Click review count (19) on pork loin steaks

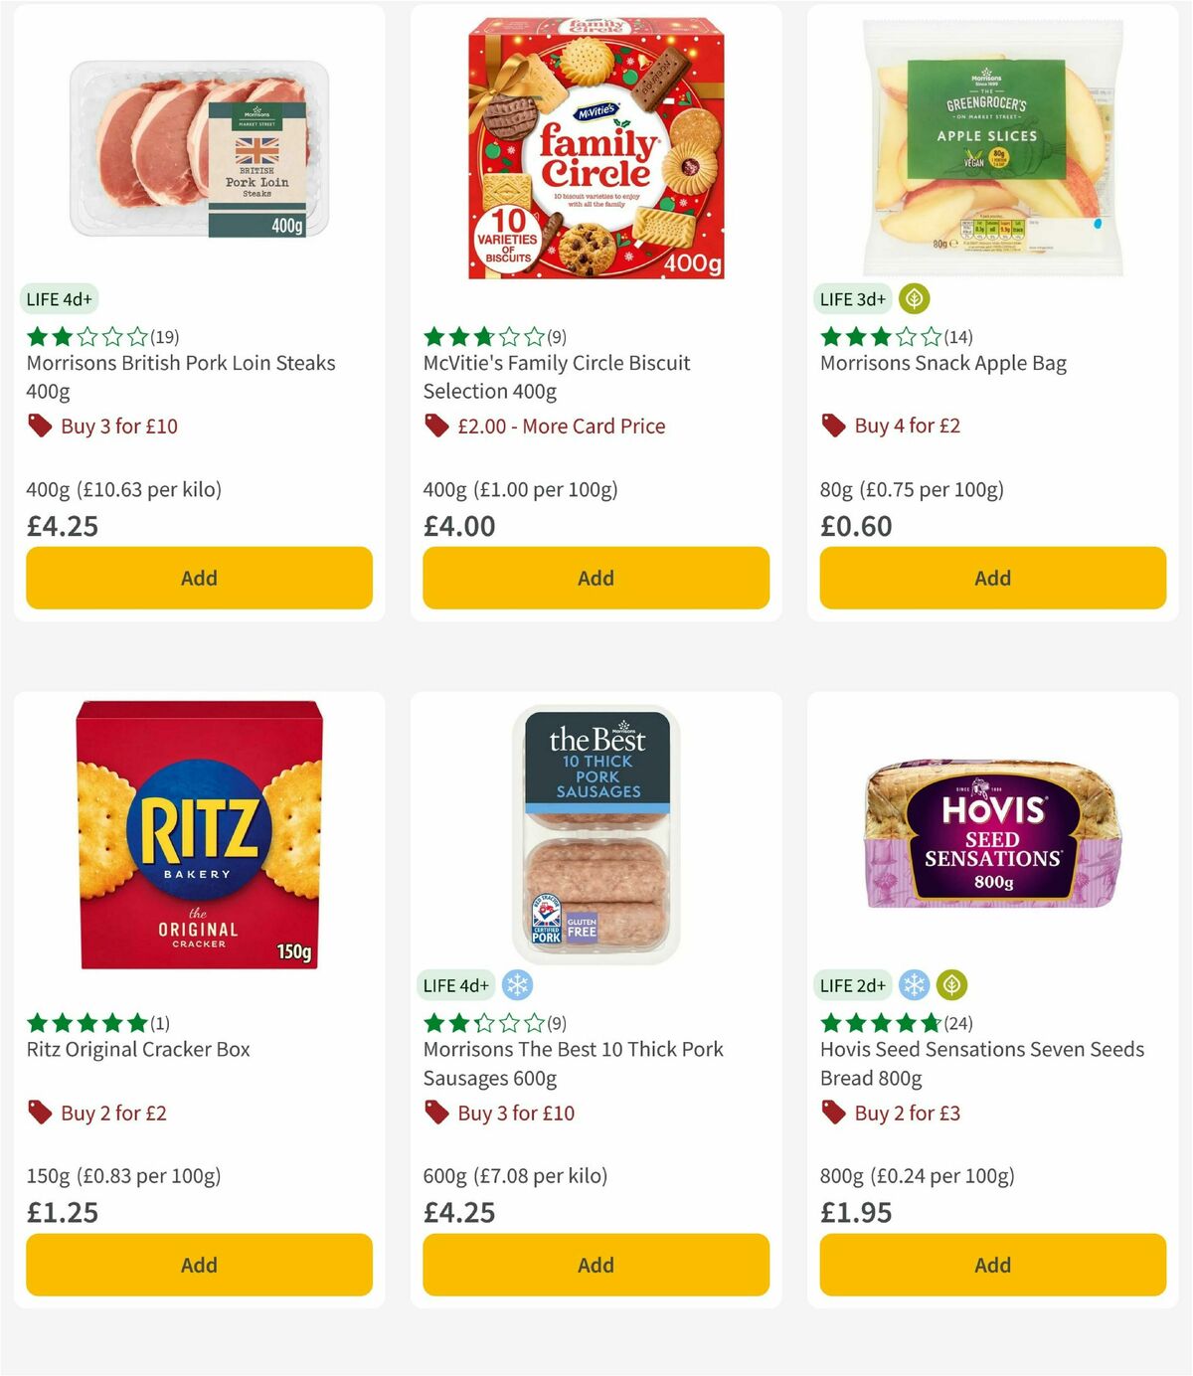point(165,336)
